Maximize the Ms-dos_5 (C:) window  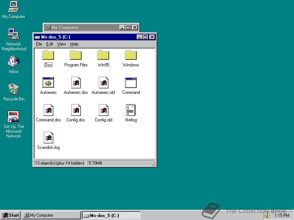click(145, 37)
